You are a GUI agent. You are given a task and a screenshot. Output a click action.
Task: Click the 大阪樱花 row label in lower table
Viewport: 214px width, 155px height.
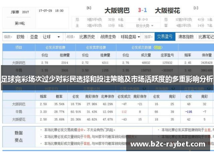pyautogui.click(x=19, y=119)
